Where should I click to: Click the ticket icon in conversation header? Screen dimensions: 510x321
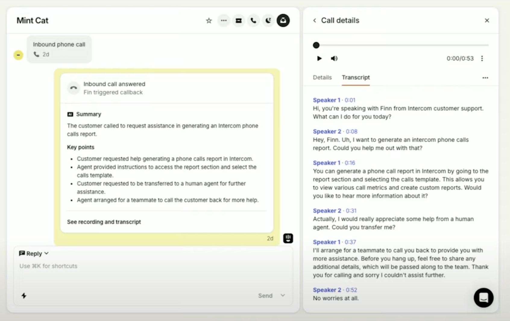pyautogui.click(x=238, y=20)
